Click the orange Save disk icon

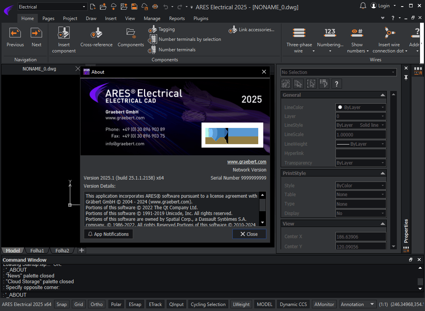[x=134, y=7]
